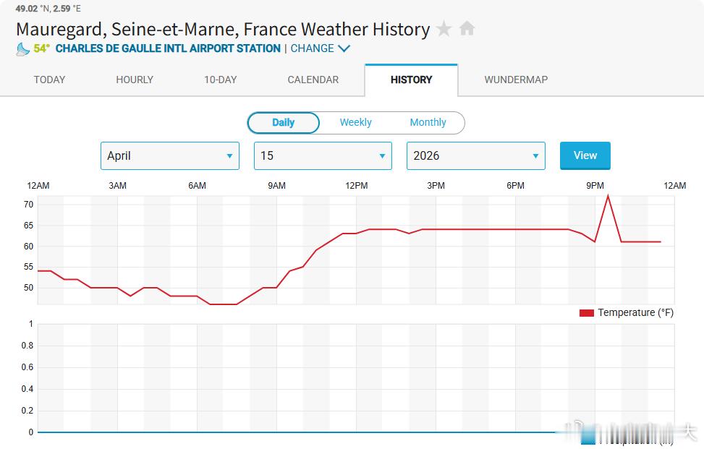The height and width of the screenshot is (449, 704).
Task: Open the April month dropdown
Action: 170,156
